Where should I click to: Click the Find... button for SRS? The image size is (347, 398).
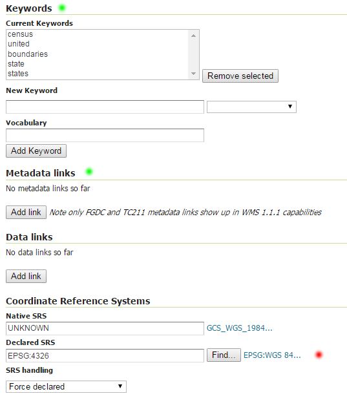click(x=224, y=355)
